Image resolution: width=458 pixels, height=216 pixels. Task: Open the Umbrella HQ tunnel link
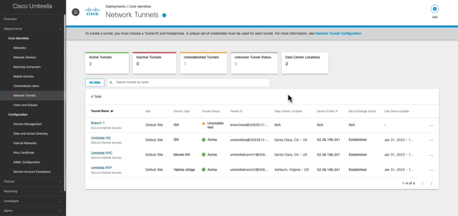[101, 138]
